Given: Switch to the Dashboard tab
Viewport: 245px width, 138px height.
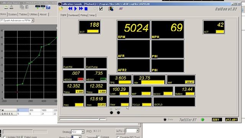Looking at the screenshot, I should click(x=73, y=15).
